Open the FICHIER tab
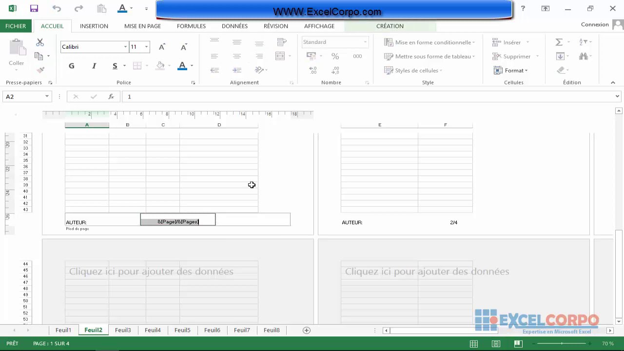624x351 pixels. (16, 26)
